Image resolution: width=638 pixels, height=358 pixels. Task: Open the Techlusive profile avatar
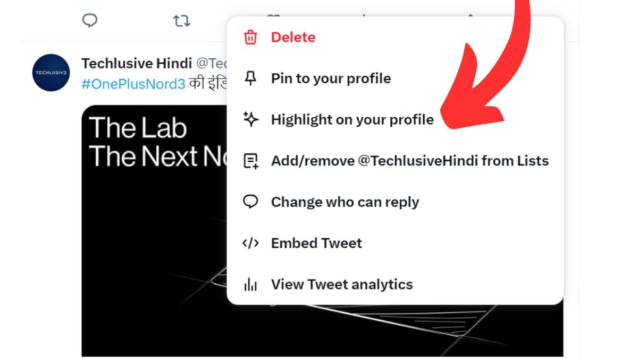[51, 72]
